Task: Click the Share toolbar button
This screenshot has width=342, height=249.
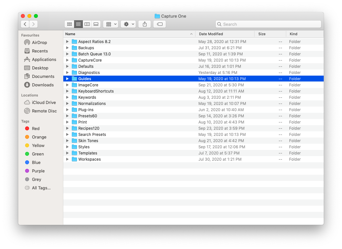Action: point(145,24)
